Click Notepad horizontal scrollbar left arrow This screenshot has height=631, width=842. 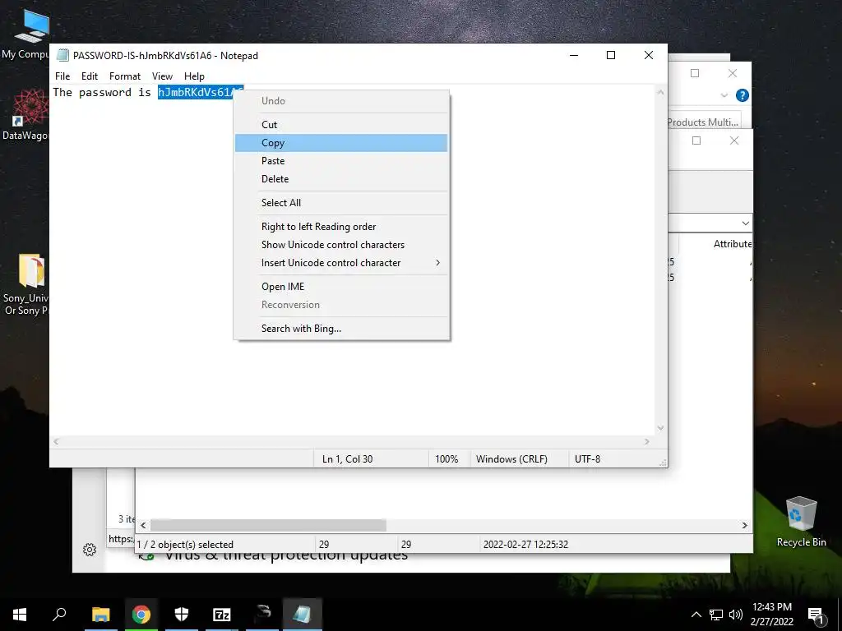pos(57,441)
